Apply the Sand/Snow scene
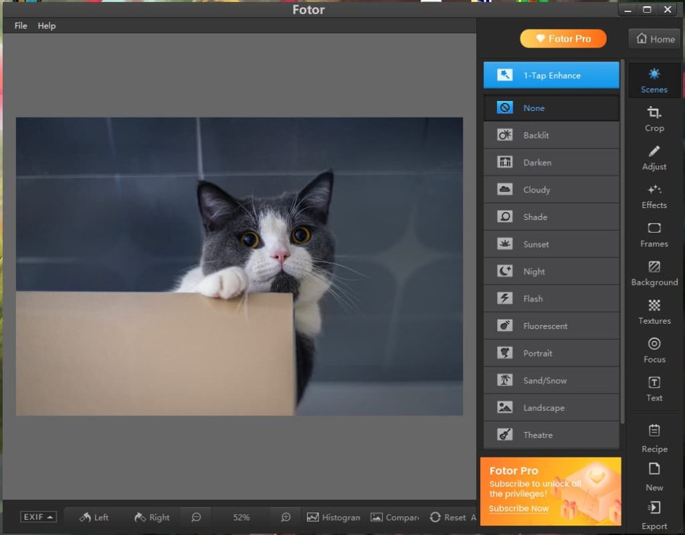The width and height of the screenshot is (685, 535). click(x=551, y=381)
